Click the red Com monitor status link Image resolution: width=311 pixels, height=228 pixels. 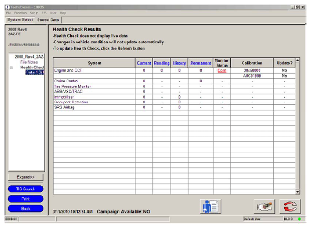click(x=222, y=70)
